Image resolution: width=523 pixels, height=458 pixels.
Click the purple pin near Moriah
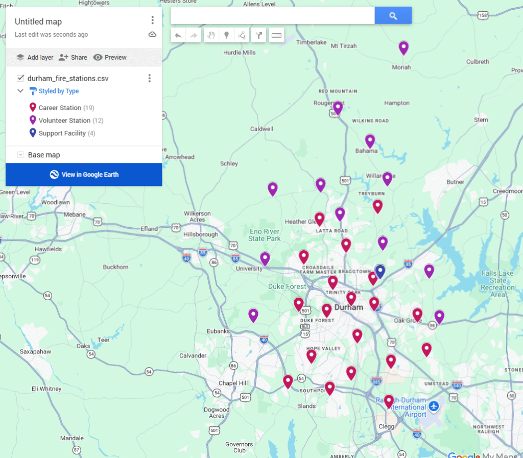[403, 47]
